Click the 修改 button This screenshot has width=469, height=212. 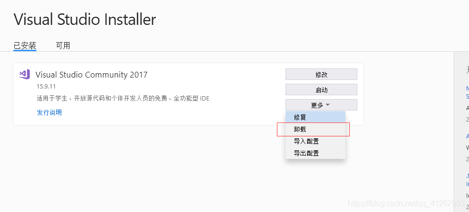coord(321,74)
